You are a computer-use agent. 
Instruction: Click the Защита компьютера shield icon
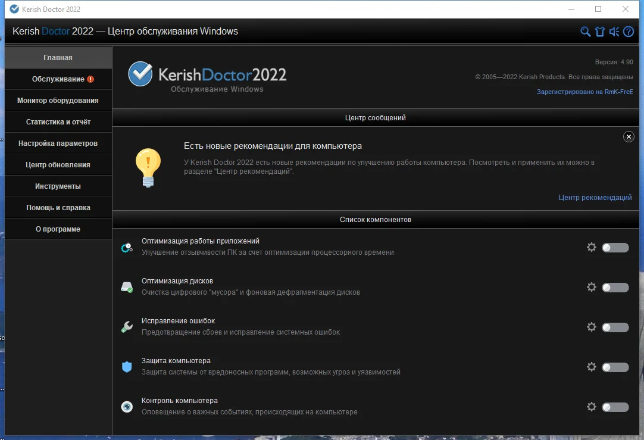127,367
